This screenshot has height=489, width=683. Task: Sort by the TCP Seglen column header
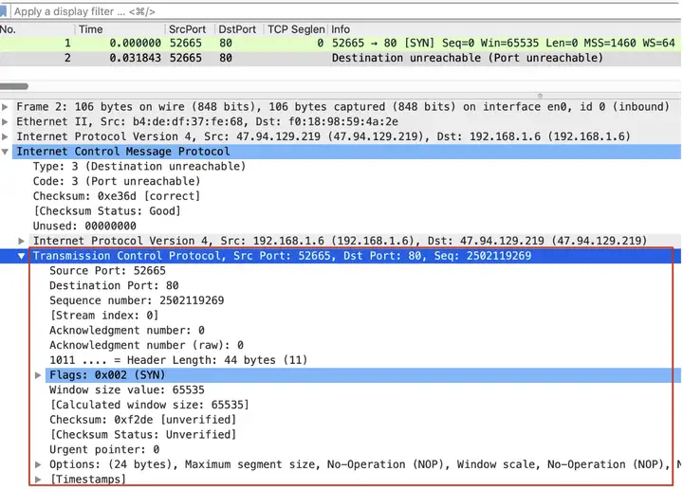[x=296, y=29]
